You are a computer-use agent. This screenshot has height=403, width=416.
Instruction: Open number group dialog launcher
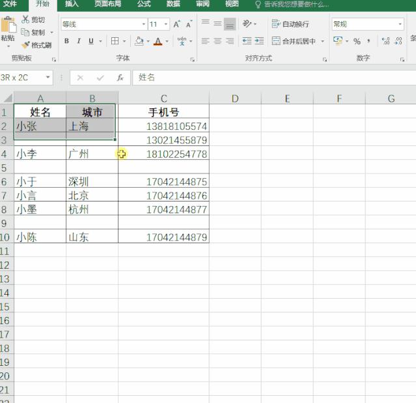(x=402, y=59)
